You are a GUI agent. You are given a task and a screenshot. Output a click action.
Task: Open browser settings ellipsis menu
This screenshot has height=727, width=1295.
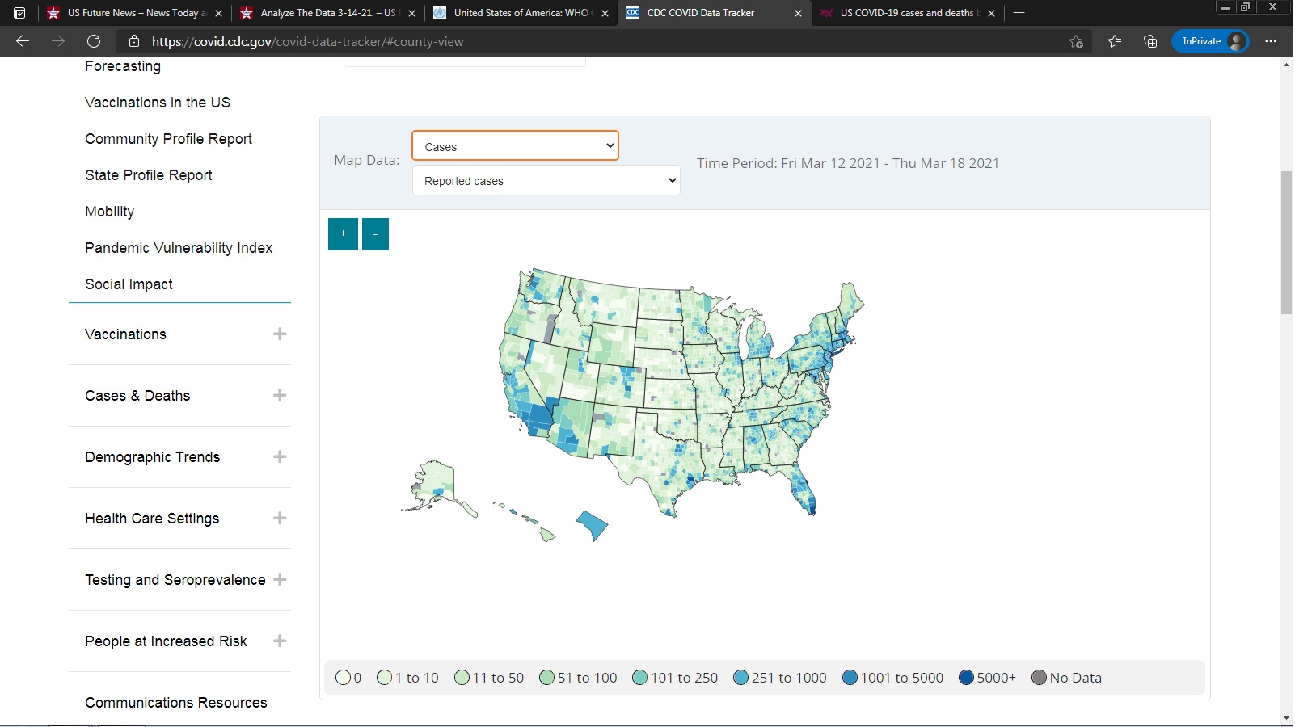pyautogui.click(x=1271, y=41)
